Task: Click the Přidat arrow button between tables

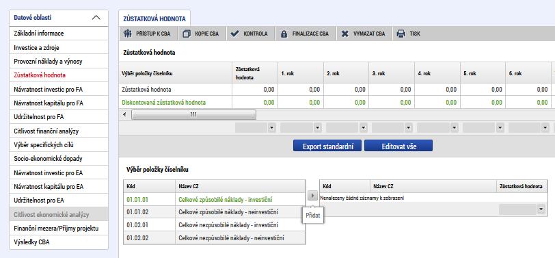Action: pos(312,196)
